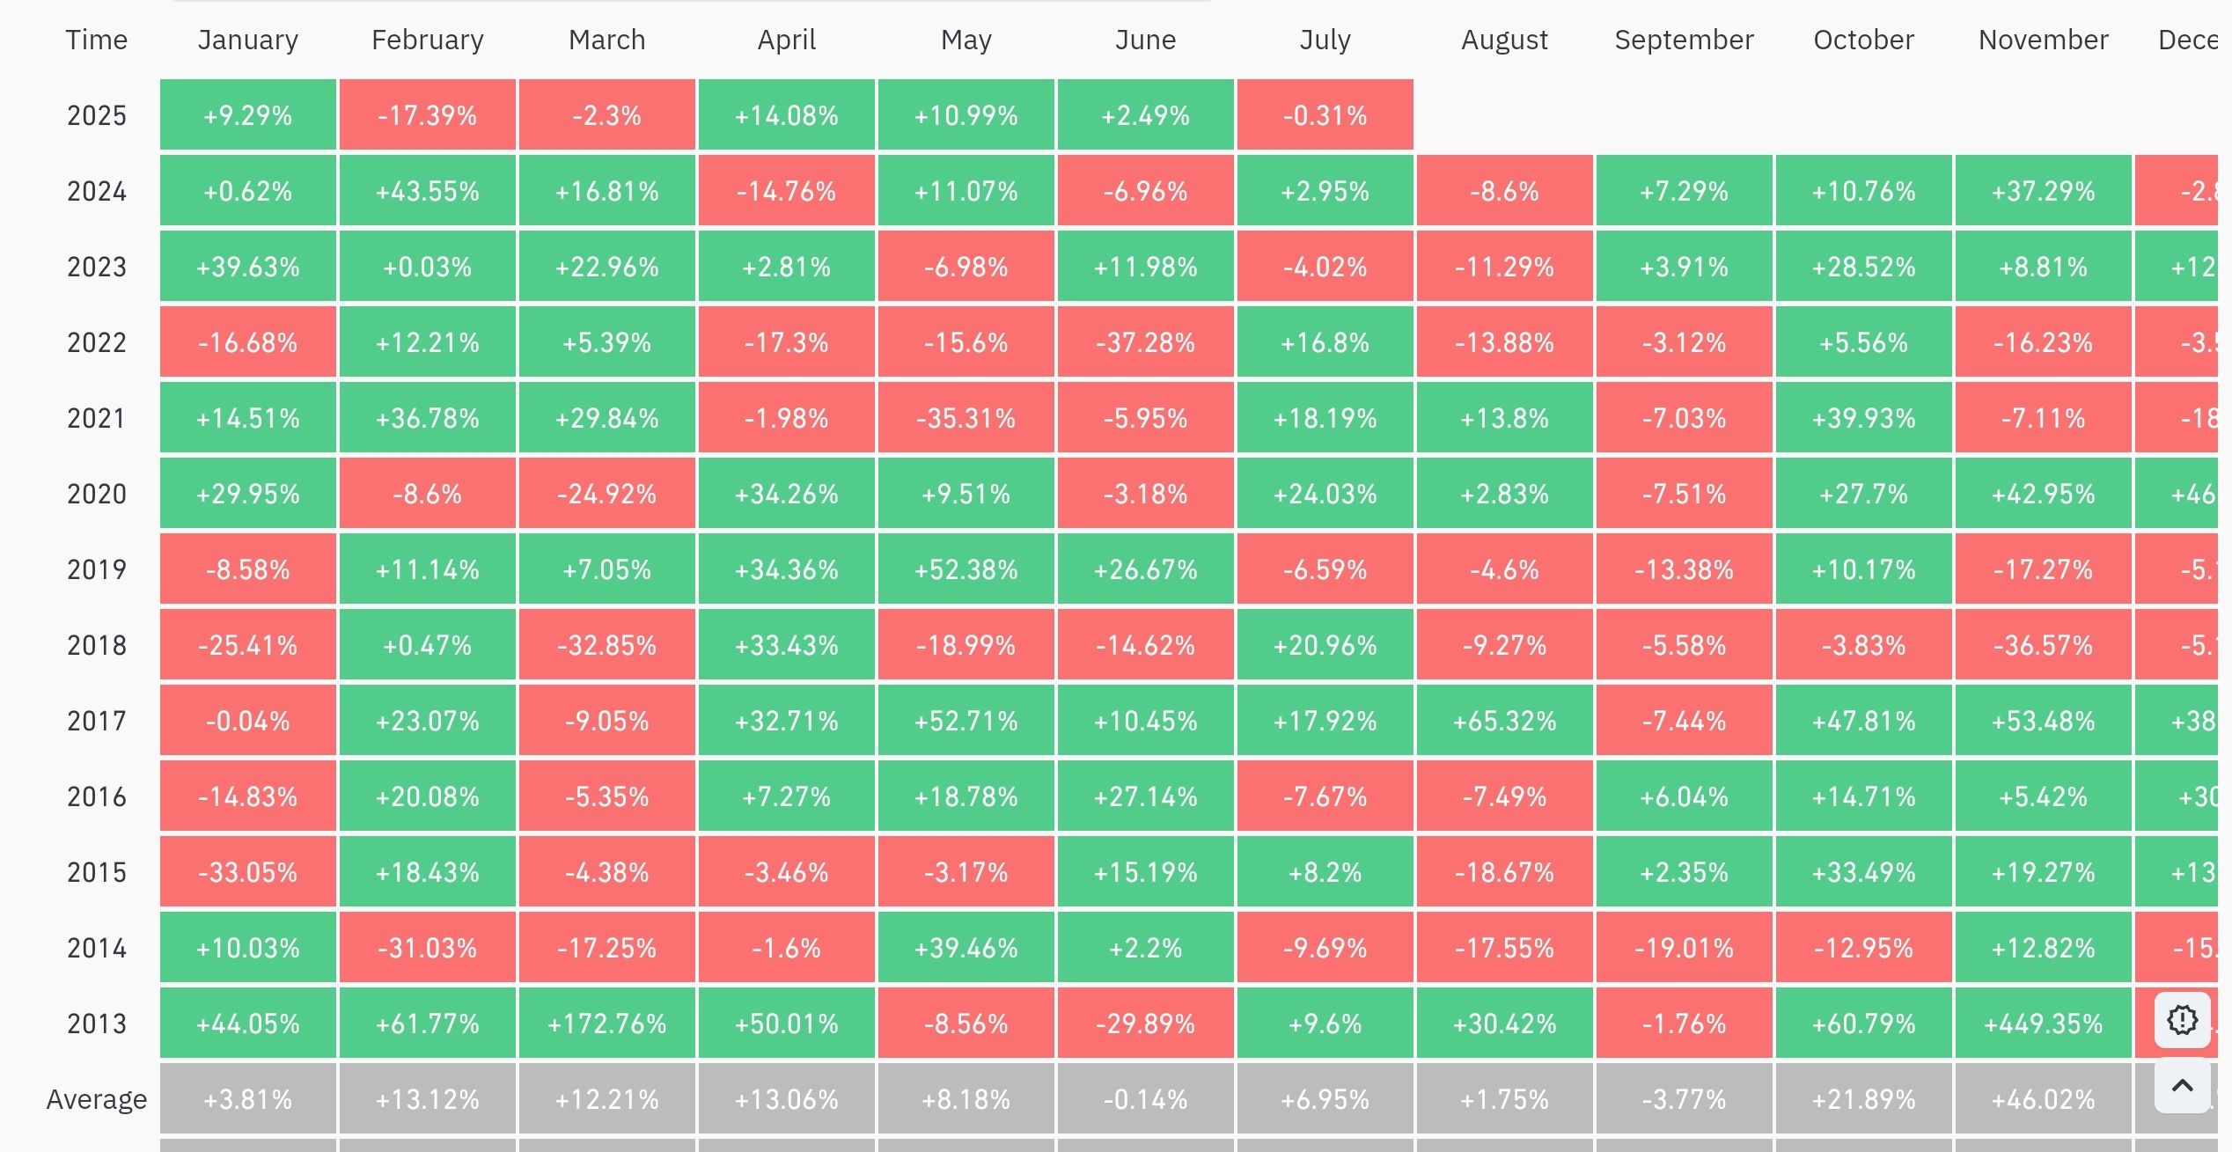The image size is (2232, 1152).
Task: Select the 2024 February +43.55% cell
Action: pos(428,190)
